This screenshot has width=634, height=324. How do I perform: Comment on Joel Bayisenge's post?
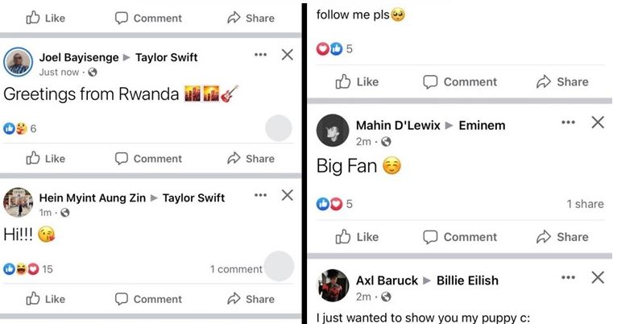[147, 159]
